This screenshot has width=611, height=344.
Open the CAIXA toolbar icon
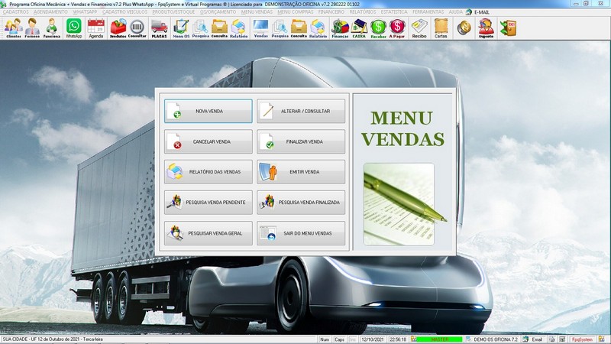click(359, 28)
